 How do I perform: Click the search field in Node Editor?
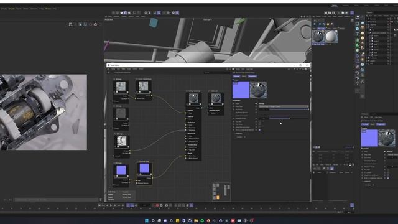coord(217,73)
